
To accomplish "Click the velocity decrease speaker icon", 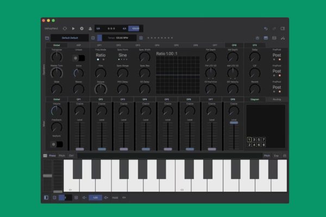I will pyautogui.click(x=84, y=197).
